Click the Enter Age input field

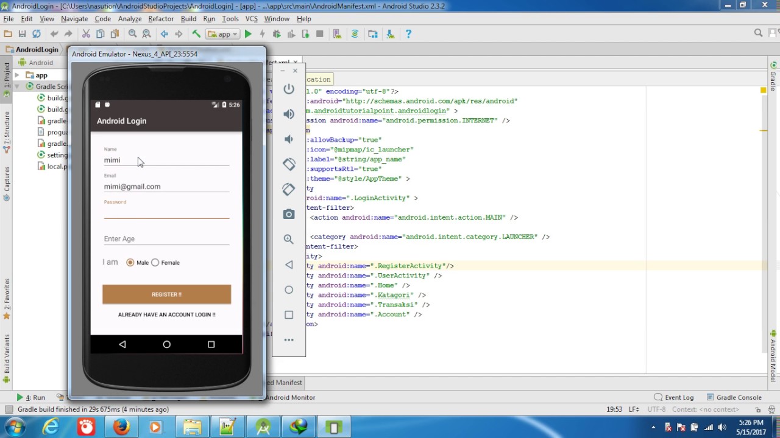click(166, 239)
